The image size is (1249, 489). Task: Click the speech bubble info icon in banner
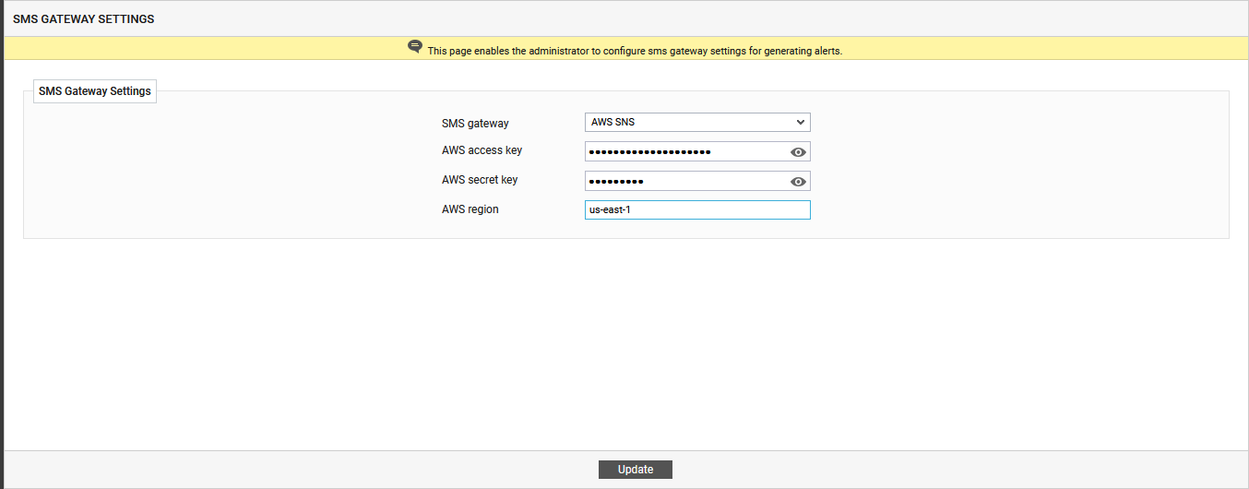coord(415,47)
